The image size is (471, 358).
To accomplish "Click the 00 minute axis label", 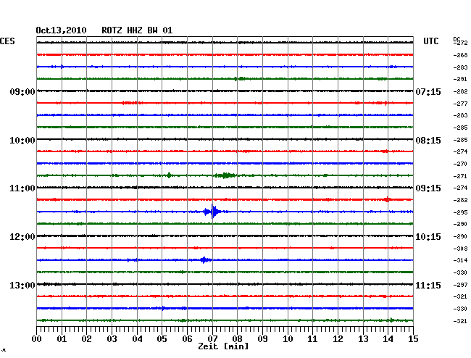I will click(37, 339).
